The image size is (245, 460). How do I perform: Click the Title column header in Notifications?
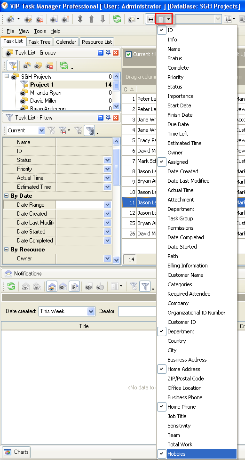point(84,326)
